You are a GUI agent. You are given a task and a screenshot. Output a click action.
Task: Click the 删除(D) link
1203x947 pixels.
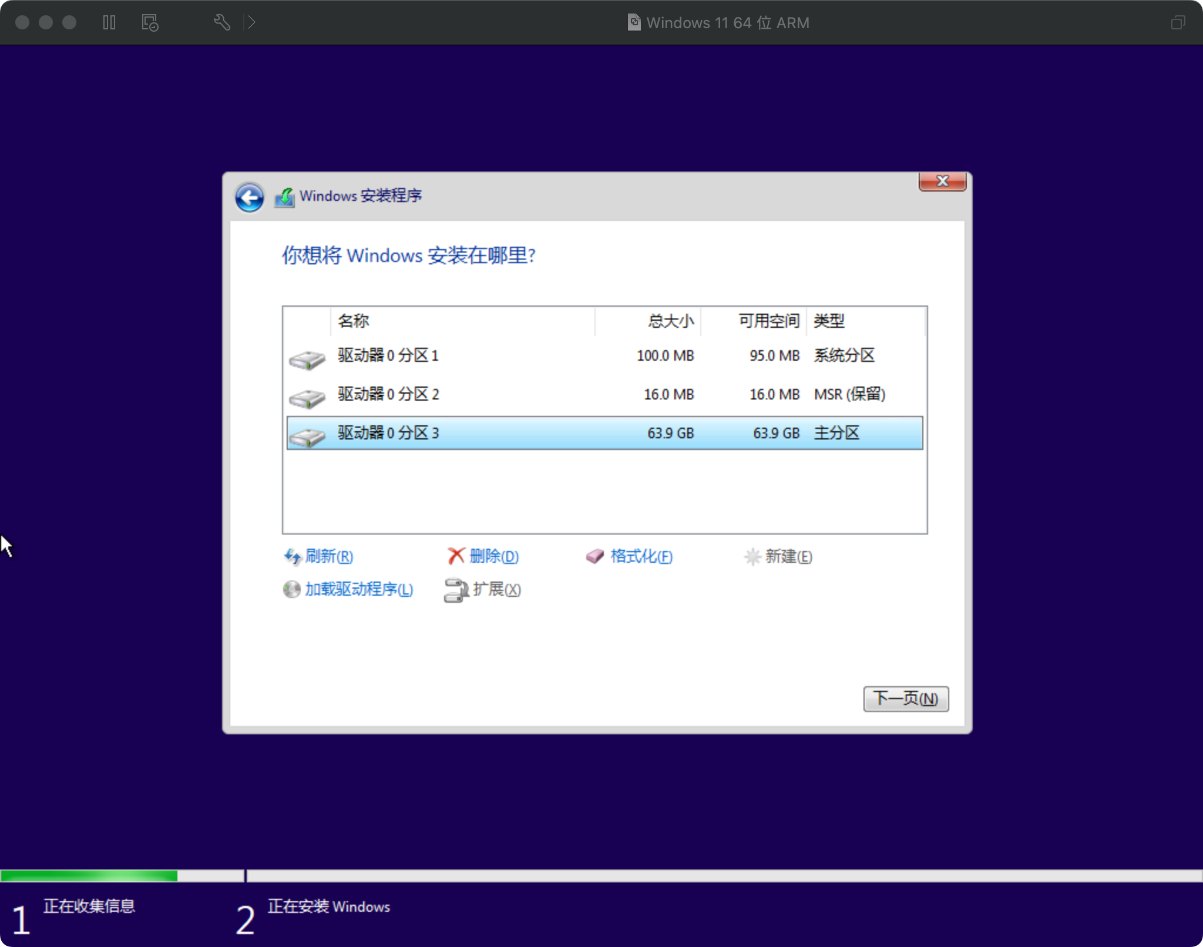(494, 556)
